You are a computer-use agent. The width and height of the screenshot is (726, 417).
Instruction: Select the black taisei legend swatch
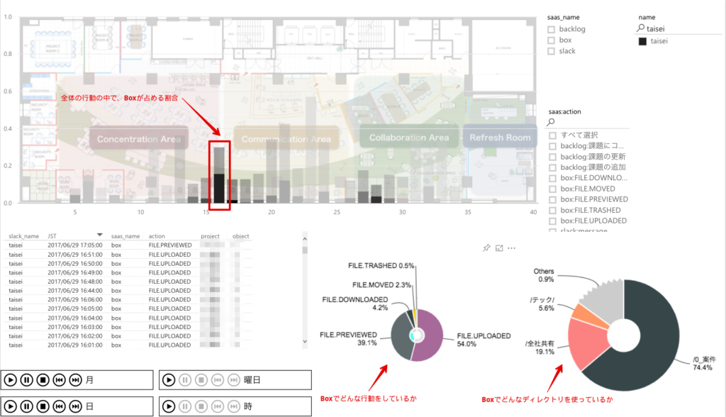(642, 42)
